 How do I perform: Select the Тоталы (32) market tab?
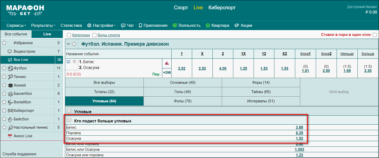pyautogui.click(x=104, y=92)
